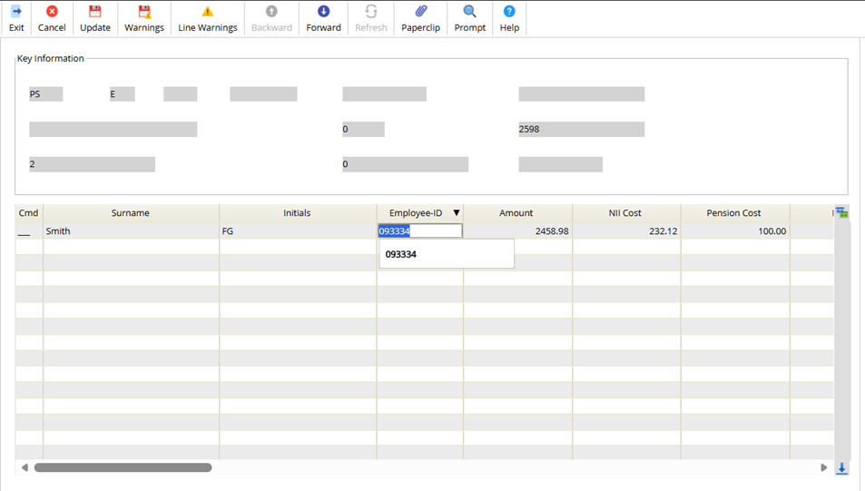Open grid column settings icon
This screenshot has width=865, height=491.
point(841,212)
